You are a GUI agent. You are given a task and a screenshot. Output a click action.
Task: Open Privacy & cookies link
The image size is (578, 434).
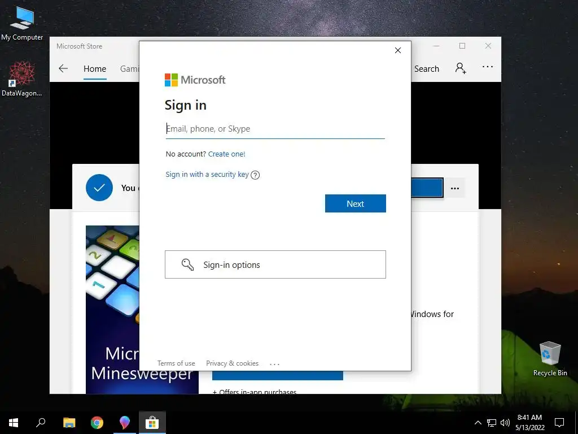[232, 363]
